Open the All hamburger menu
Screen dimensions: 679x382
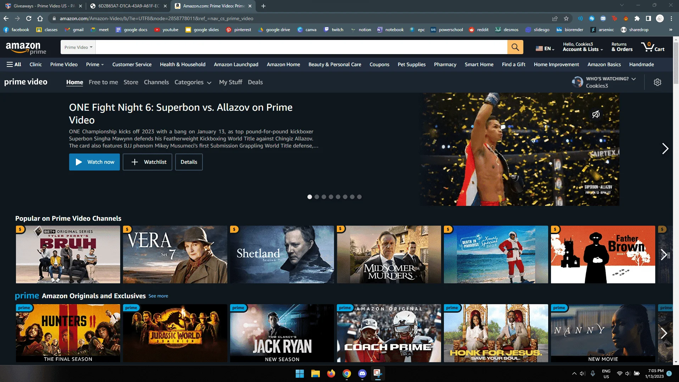[14, 64]
